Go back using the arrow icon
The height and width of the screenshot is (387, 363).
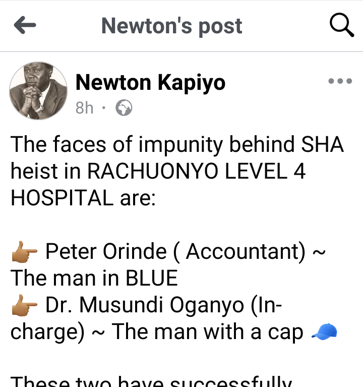point(25,26)
